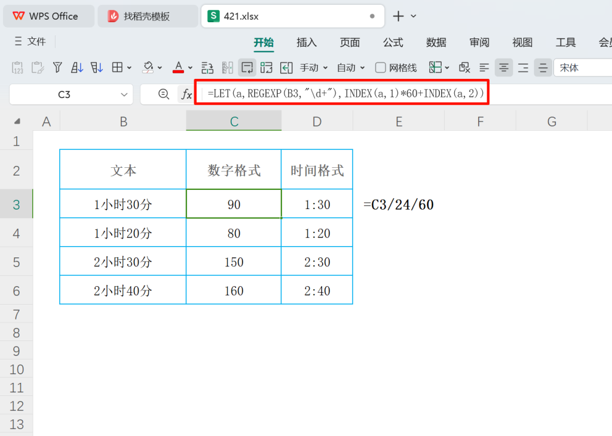The width and height of the screenshot is (612, 436).
Task: Open the 文件 menu
Action: [36, 41]
